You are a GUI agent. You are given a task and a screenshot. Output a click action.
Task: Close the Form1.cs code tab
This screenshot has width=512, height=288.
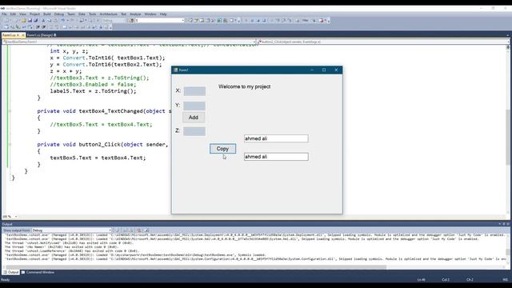coord(23,35)
